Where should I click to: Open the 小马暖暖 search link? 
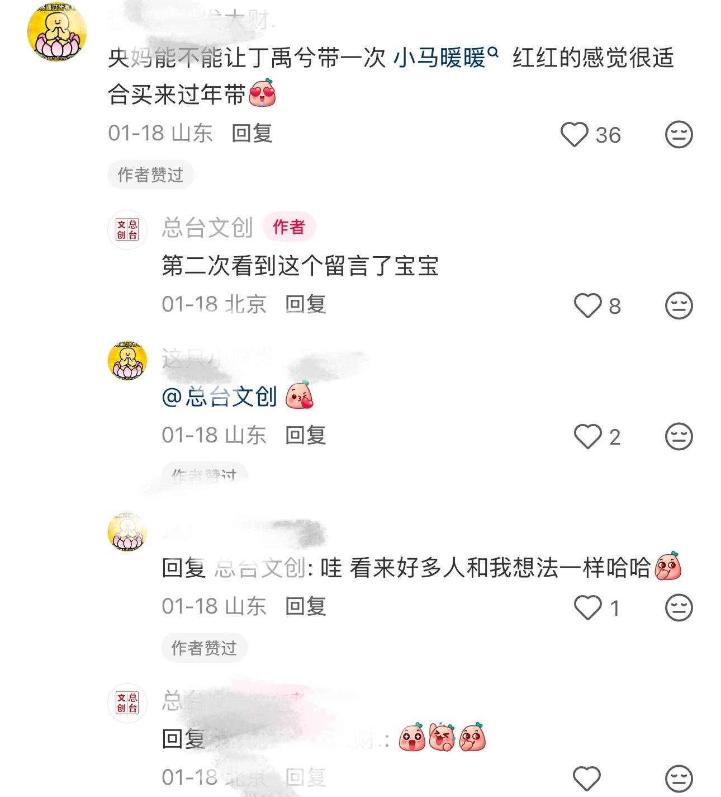tap(445, 58)
